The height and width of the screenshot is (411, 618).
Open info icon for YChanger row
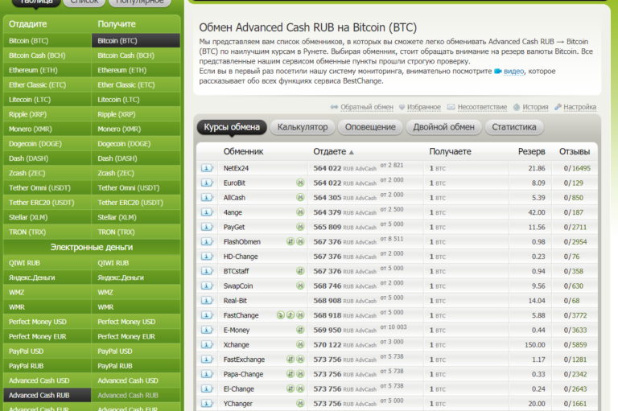tap(207, 404)
